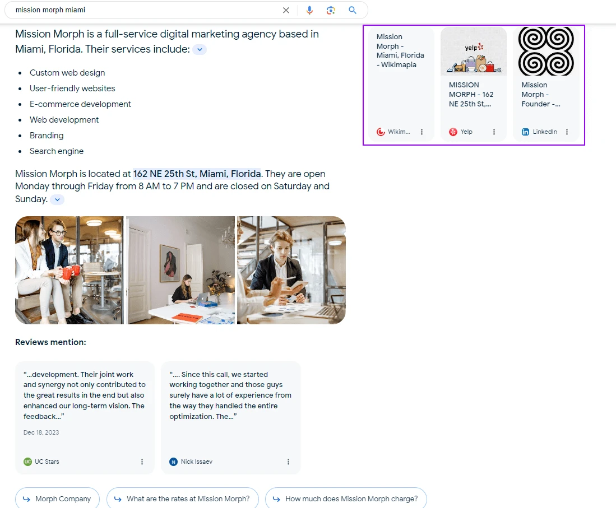The image size is (616, 508).
Task: Open Google Lens image search icon
Action: [x=331, y=10]
